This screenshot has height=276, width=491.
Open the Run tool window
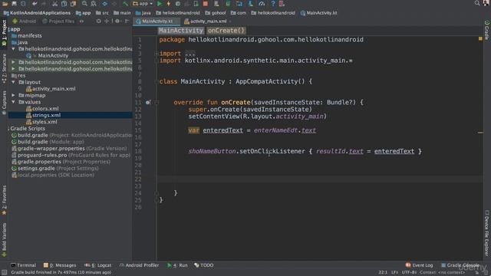coord(177,265)
